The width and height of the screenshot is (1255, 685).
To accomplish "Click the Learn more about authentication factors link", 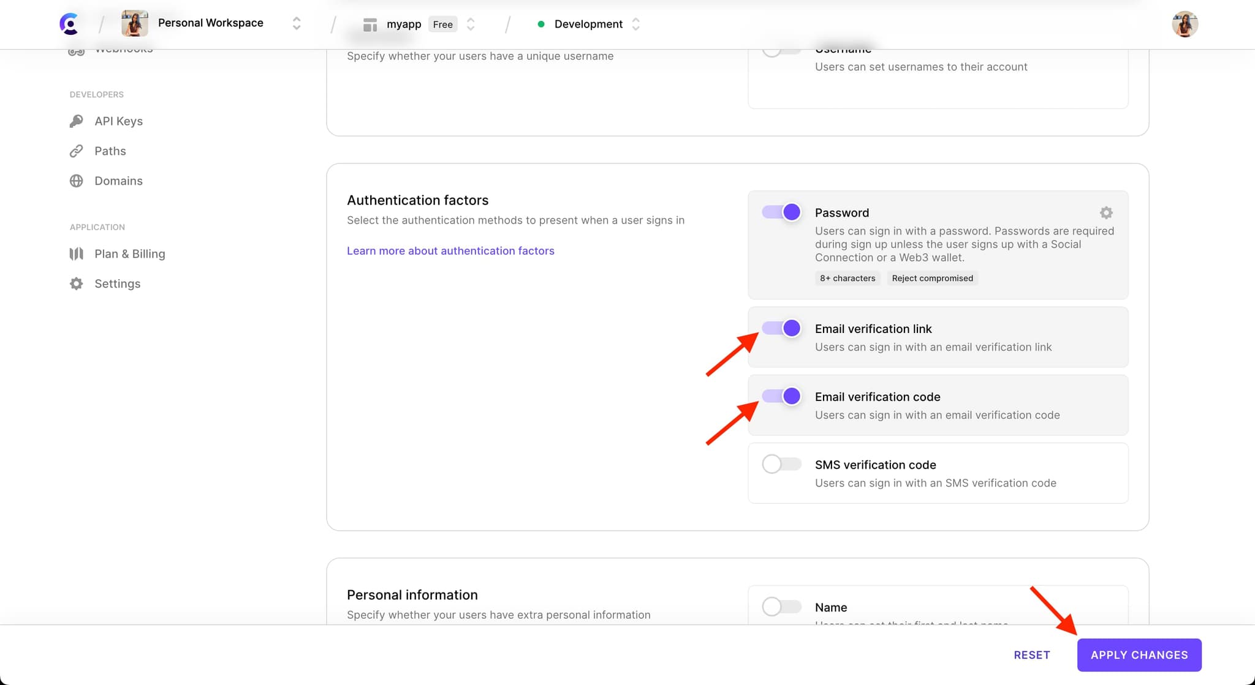I will pos(450,250).
